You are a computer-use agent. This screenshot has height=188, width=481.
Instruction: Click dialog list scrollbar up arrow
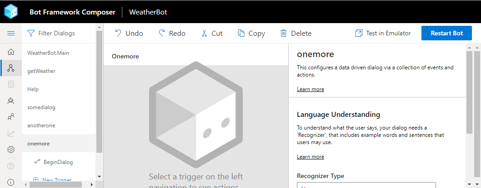(x=99, y=28)
